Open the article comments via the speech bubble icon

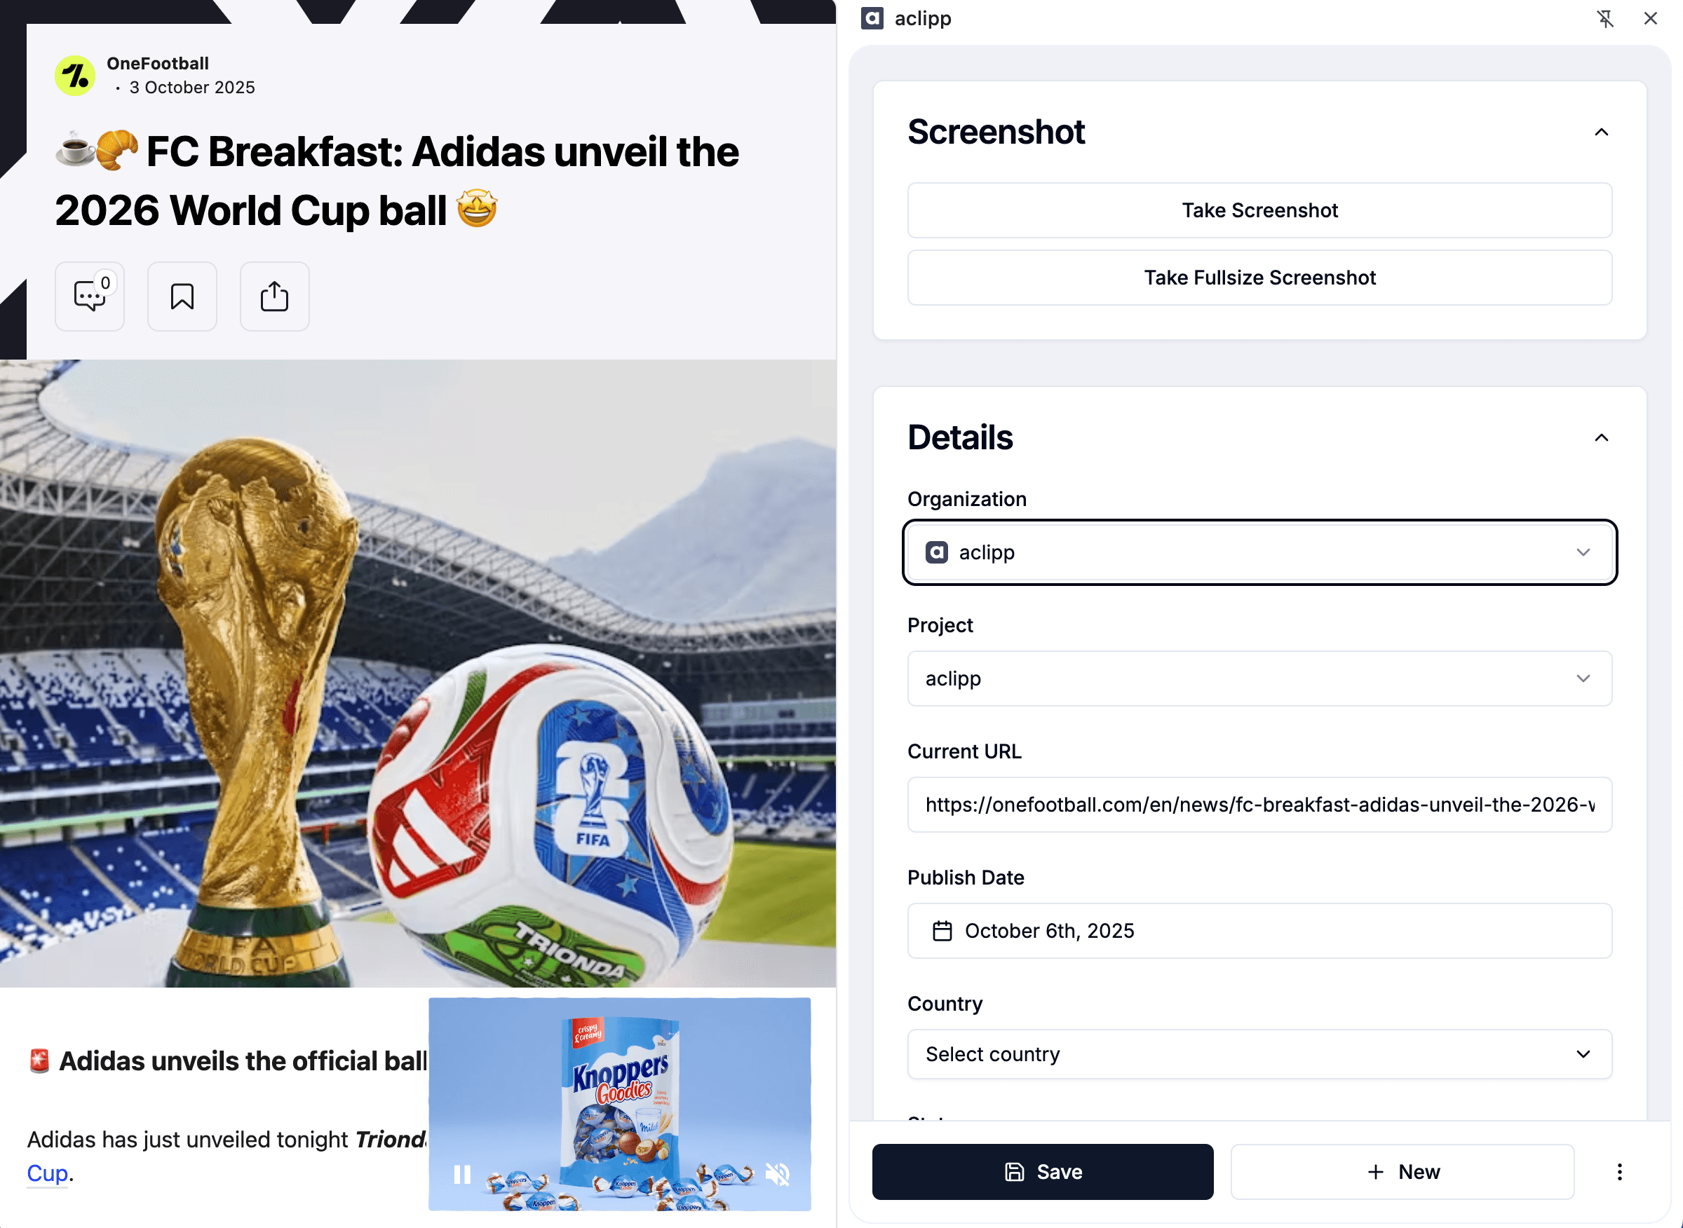tap(89, 296)
